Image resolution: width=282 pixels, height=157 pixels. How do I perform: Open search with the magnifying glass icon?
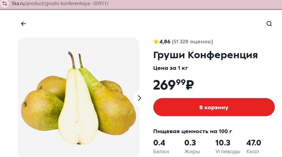tap(269, 24)
